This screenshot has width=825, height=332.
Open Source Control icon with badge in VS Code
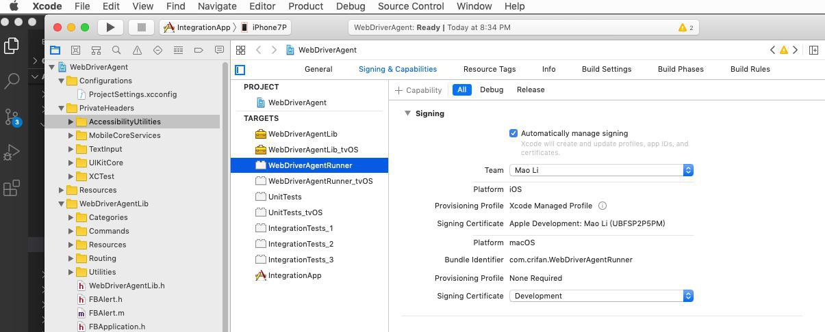(12, 117)
